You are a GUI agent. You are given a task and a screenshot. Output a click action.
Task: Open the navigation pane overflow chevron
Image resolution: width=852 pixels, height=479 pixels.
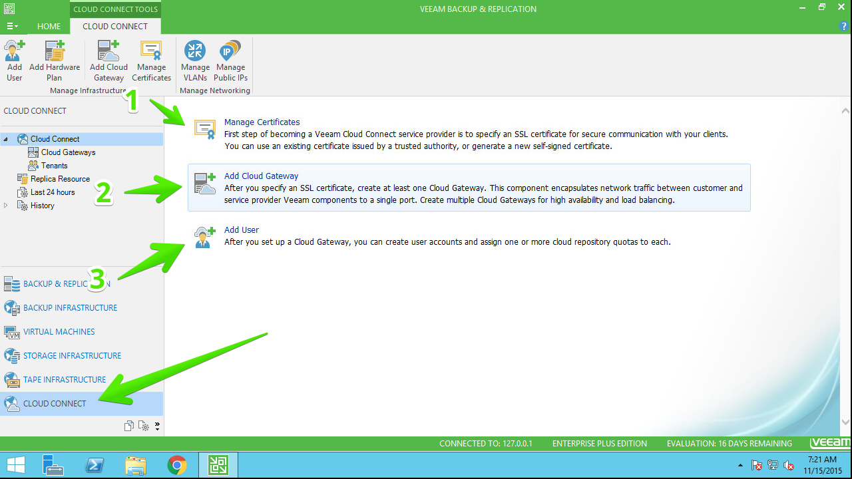tap(158, 426)
